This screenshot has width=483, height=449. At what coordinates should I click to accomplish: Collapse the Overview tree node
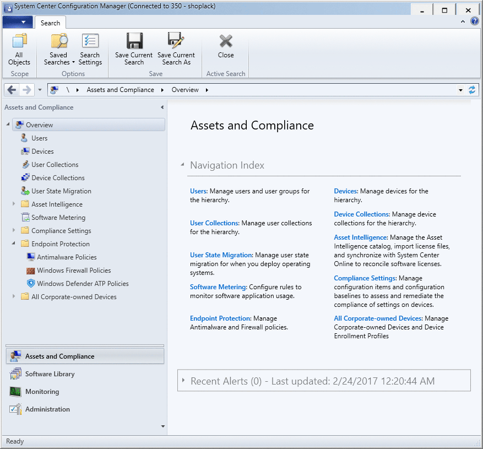tap(8, 124)
